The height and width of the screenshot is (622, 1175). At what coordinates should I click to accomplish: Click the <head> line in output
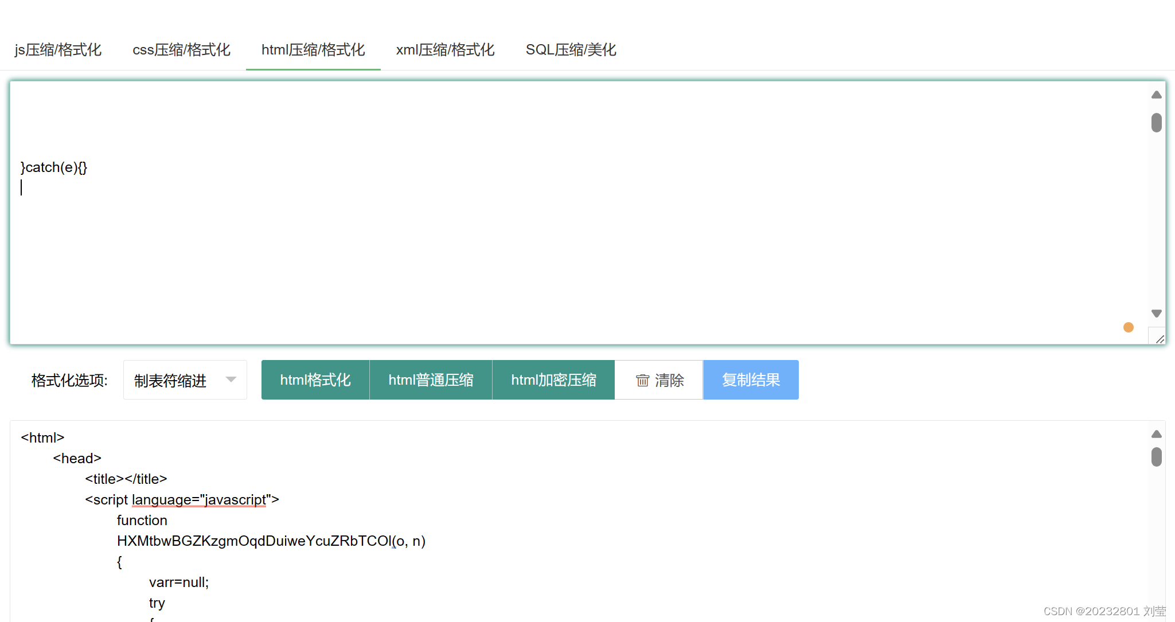77,459
